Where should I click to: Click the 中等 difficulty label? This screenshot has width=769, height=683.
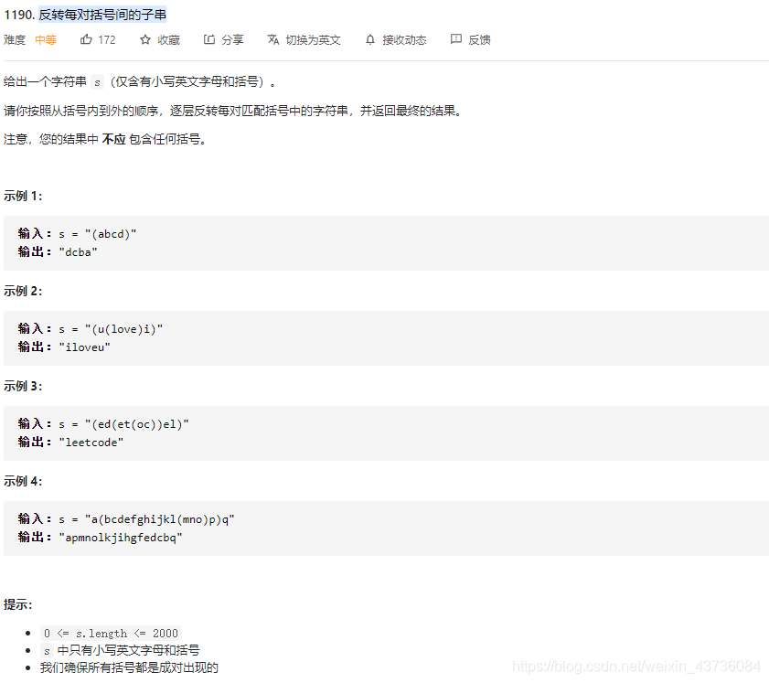pos(46,39)
